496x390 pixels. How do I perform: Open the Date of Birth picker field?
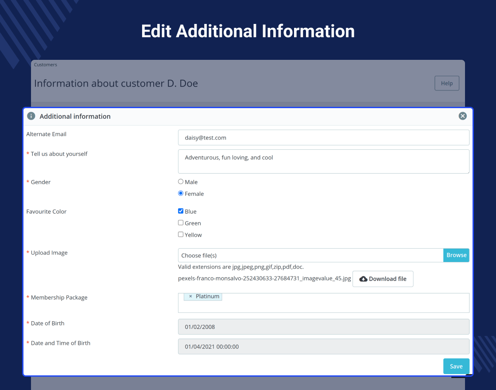click(324, 327)
